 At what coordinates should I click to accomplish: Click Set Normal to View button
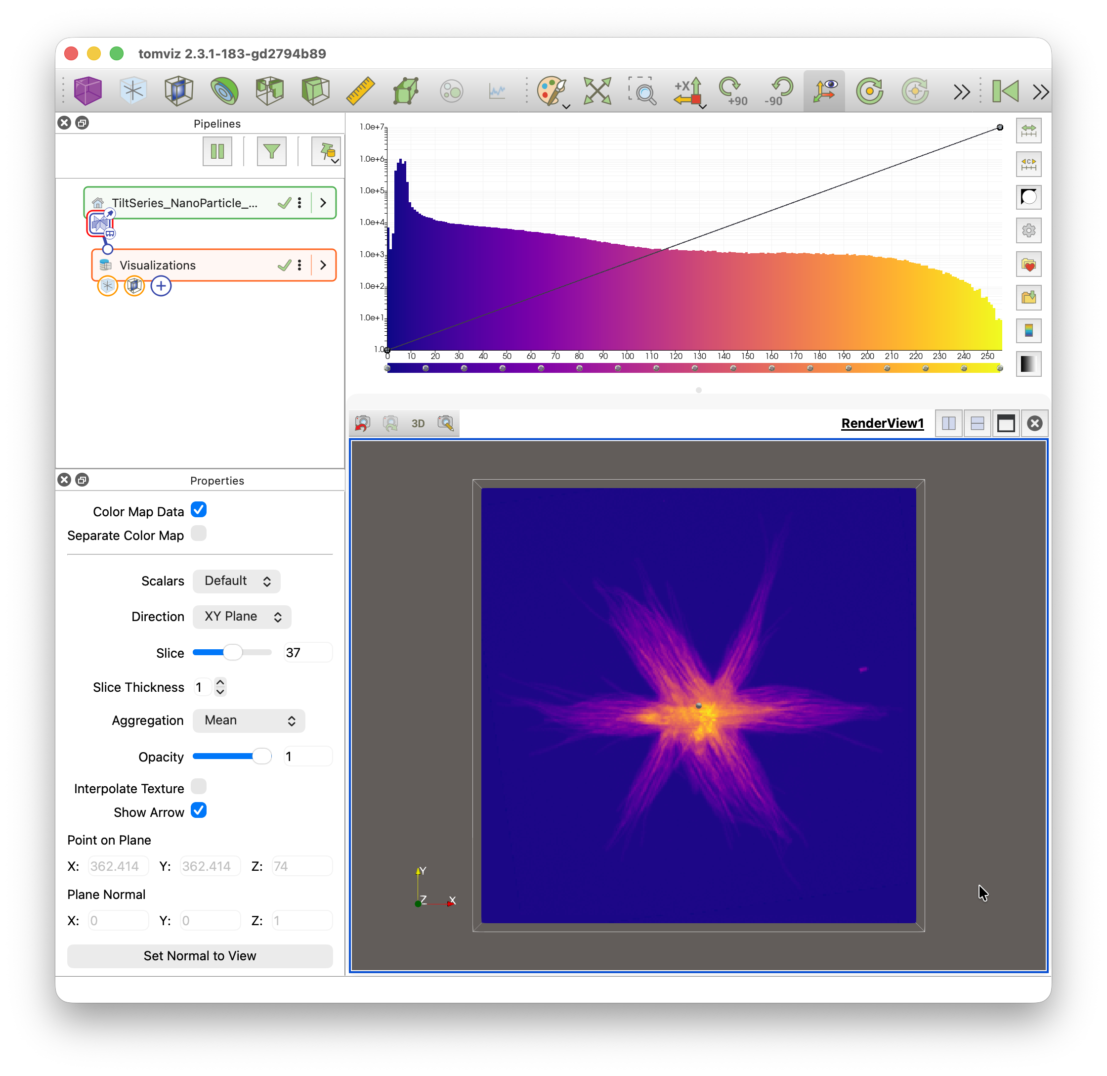point(200,956)
